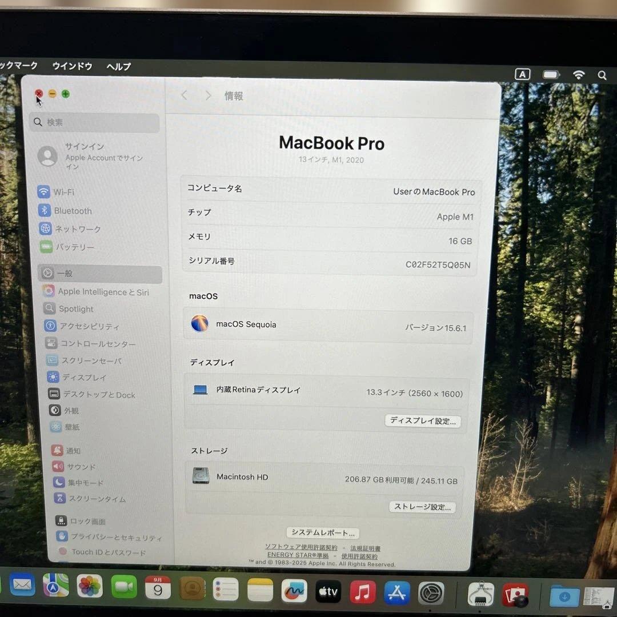Open Music from the Dock

(362, 592)
